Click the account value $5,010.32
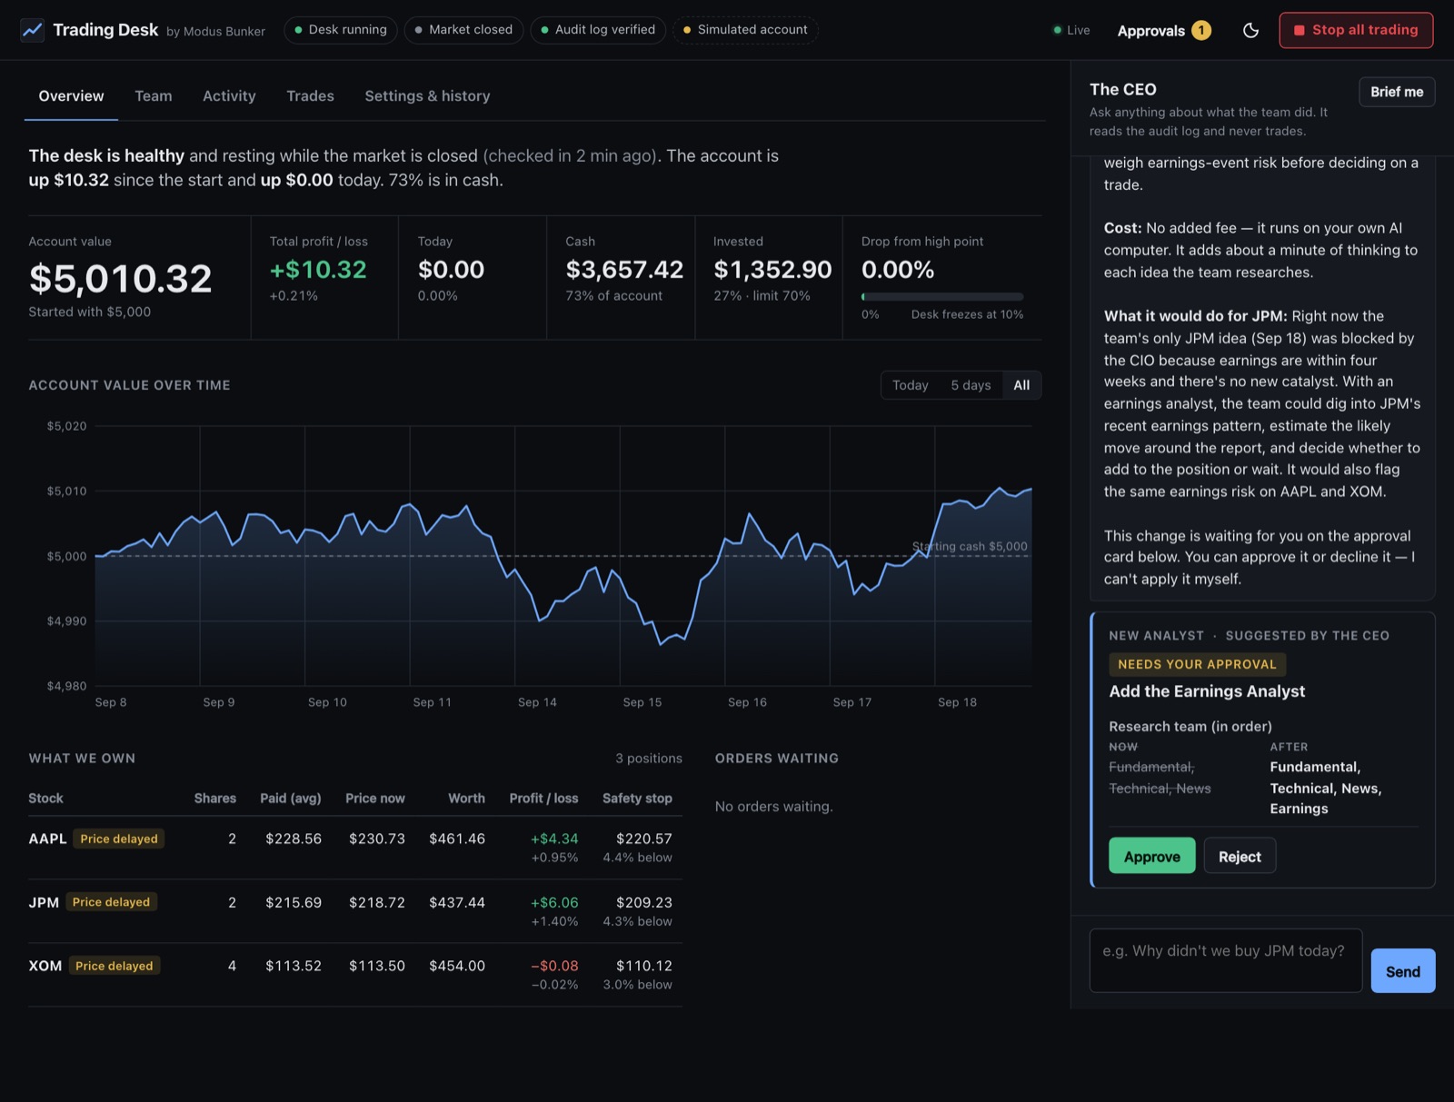 point(120,278)
